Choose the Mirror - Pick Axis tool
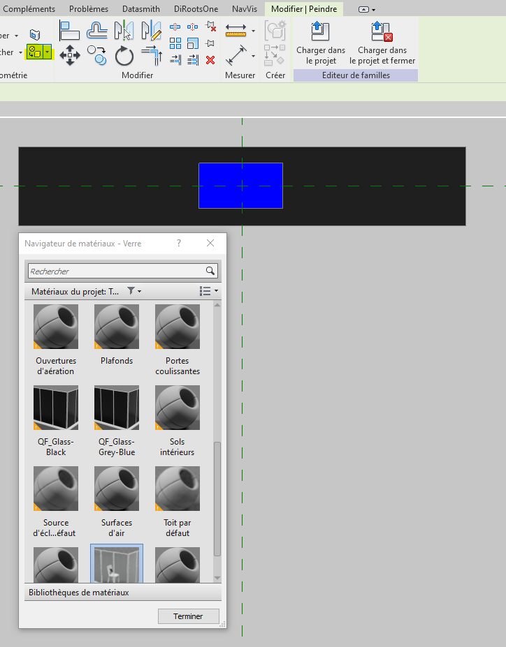 point(124,31)
